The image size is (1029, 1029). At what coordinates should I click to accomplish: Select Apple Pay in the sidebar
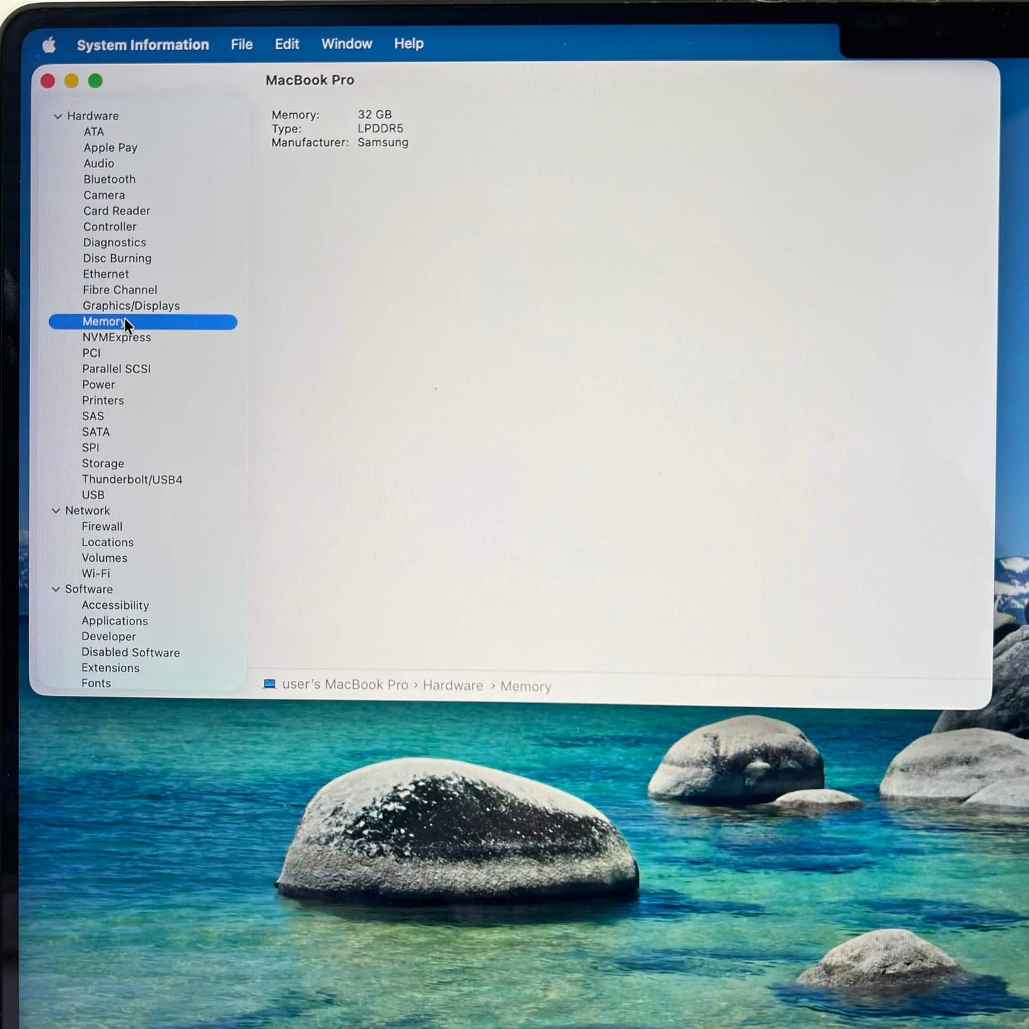pyautogui.click(x=110, y=147)
